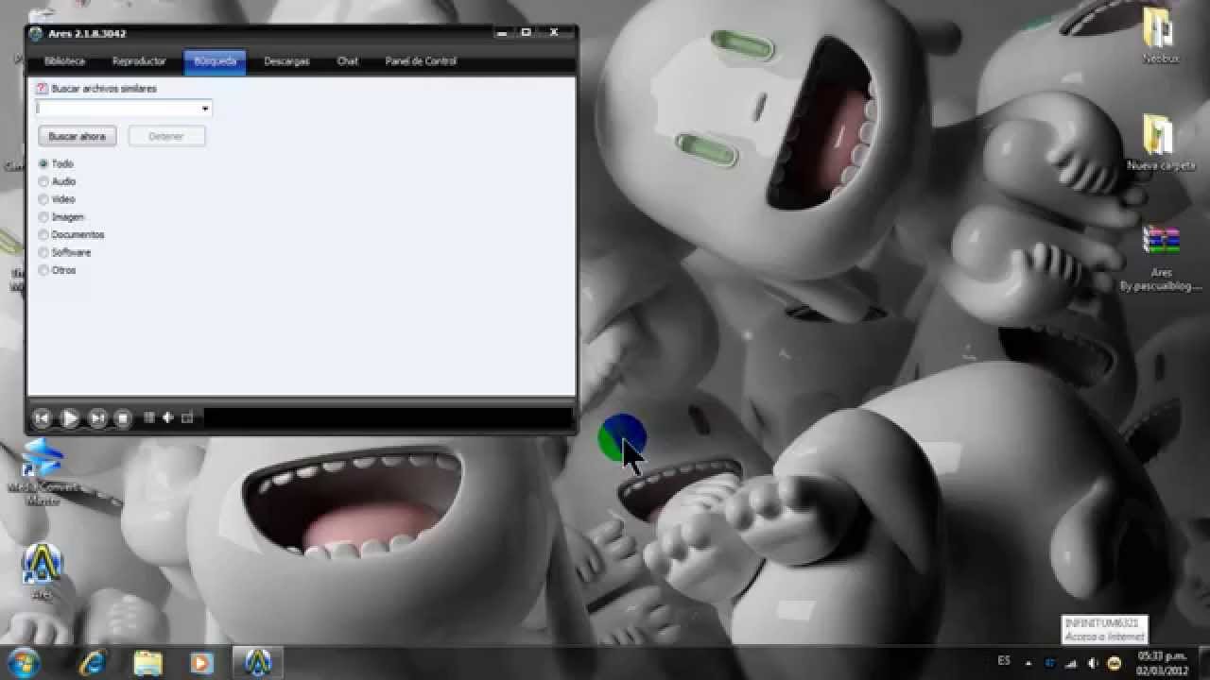
Task: Click the Ares player progress bar
Action: coord(389,417)
